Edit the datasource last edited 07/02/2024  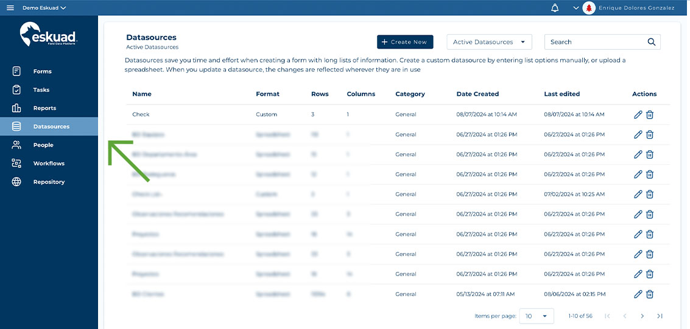pos(638,194)
